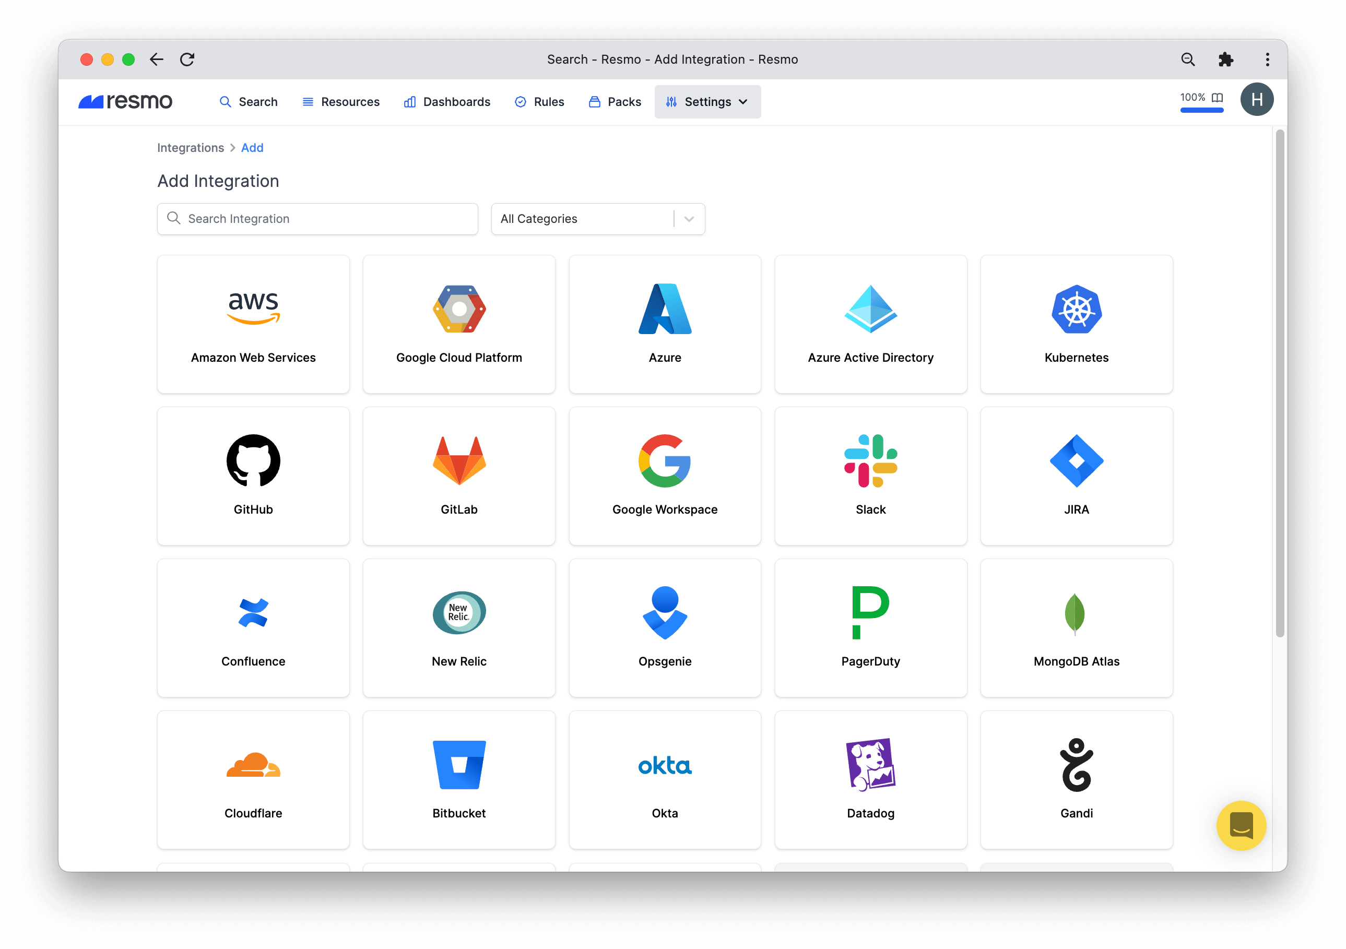This screenshot has height=949, width=1346.
Task: Open the All Categories dropdown
Action: pos(598,219)
